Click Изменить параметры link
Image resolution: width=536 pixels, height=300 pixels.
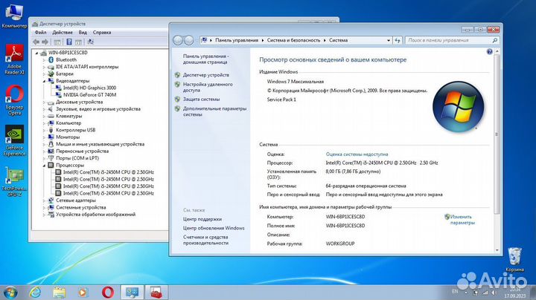462,220
